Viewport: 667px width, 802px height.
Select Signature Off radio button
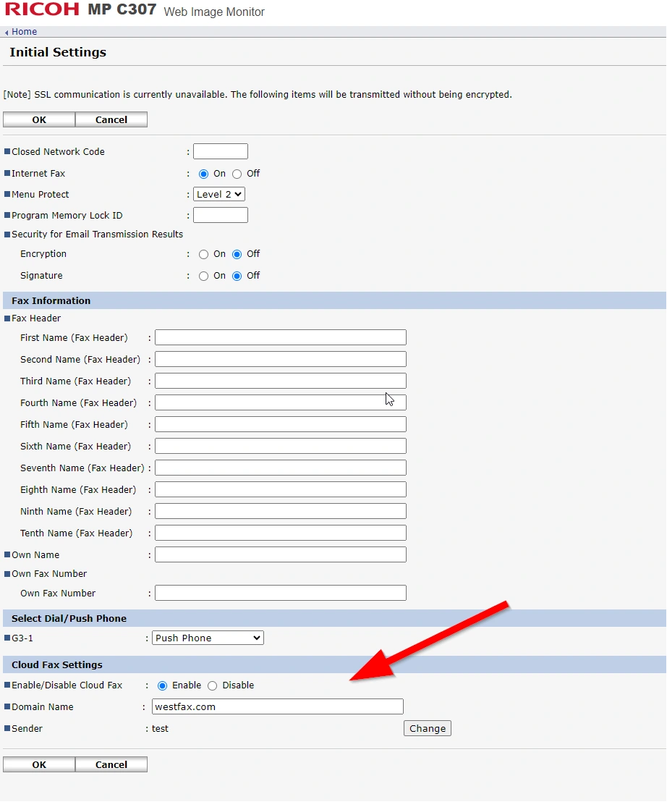point(237,276)
